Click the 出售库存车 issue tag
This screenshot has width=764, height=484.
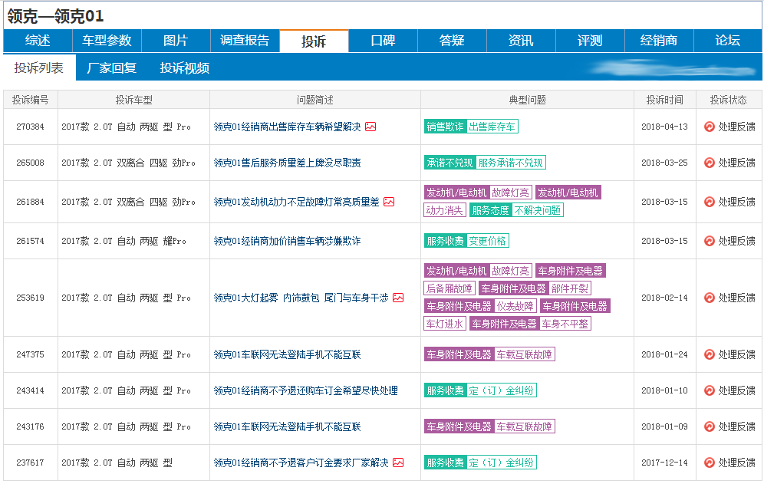(x=492, y=127)
